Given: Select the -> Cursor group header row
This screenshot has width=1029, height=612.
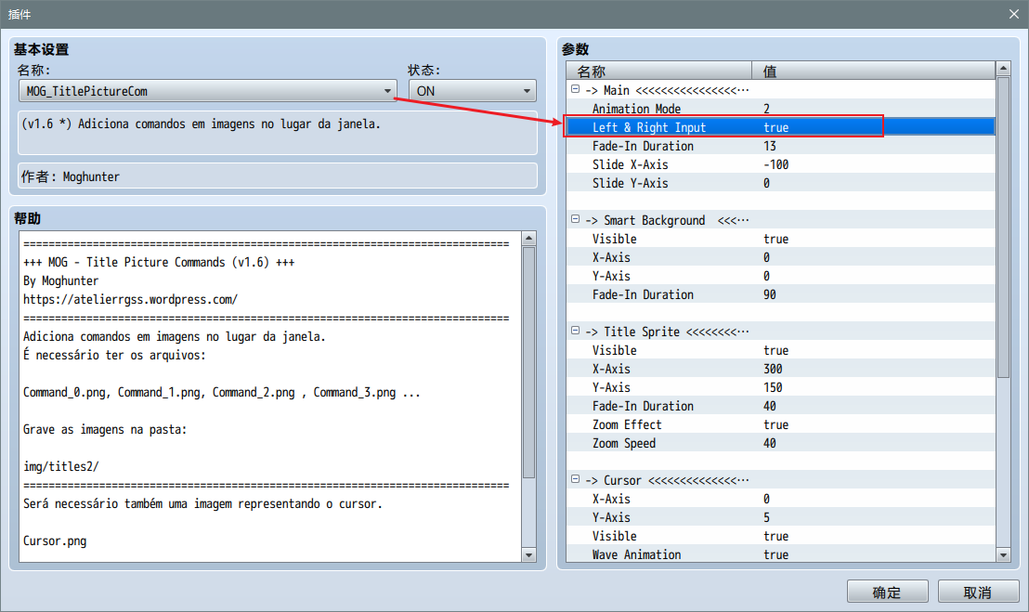Looking at the screenshot, I should coord(781,480).
